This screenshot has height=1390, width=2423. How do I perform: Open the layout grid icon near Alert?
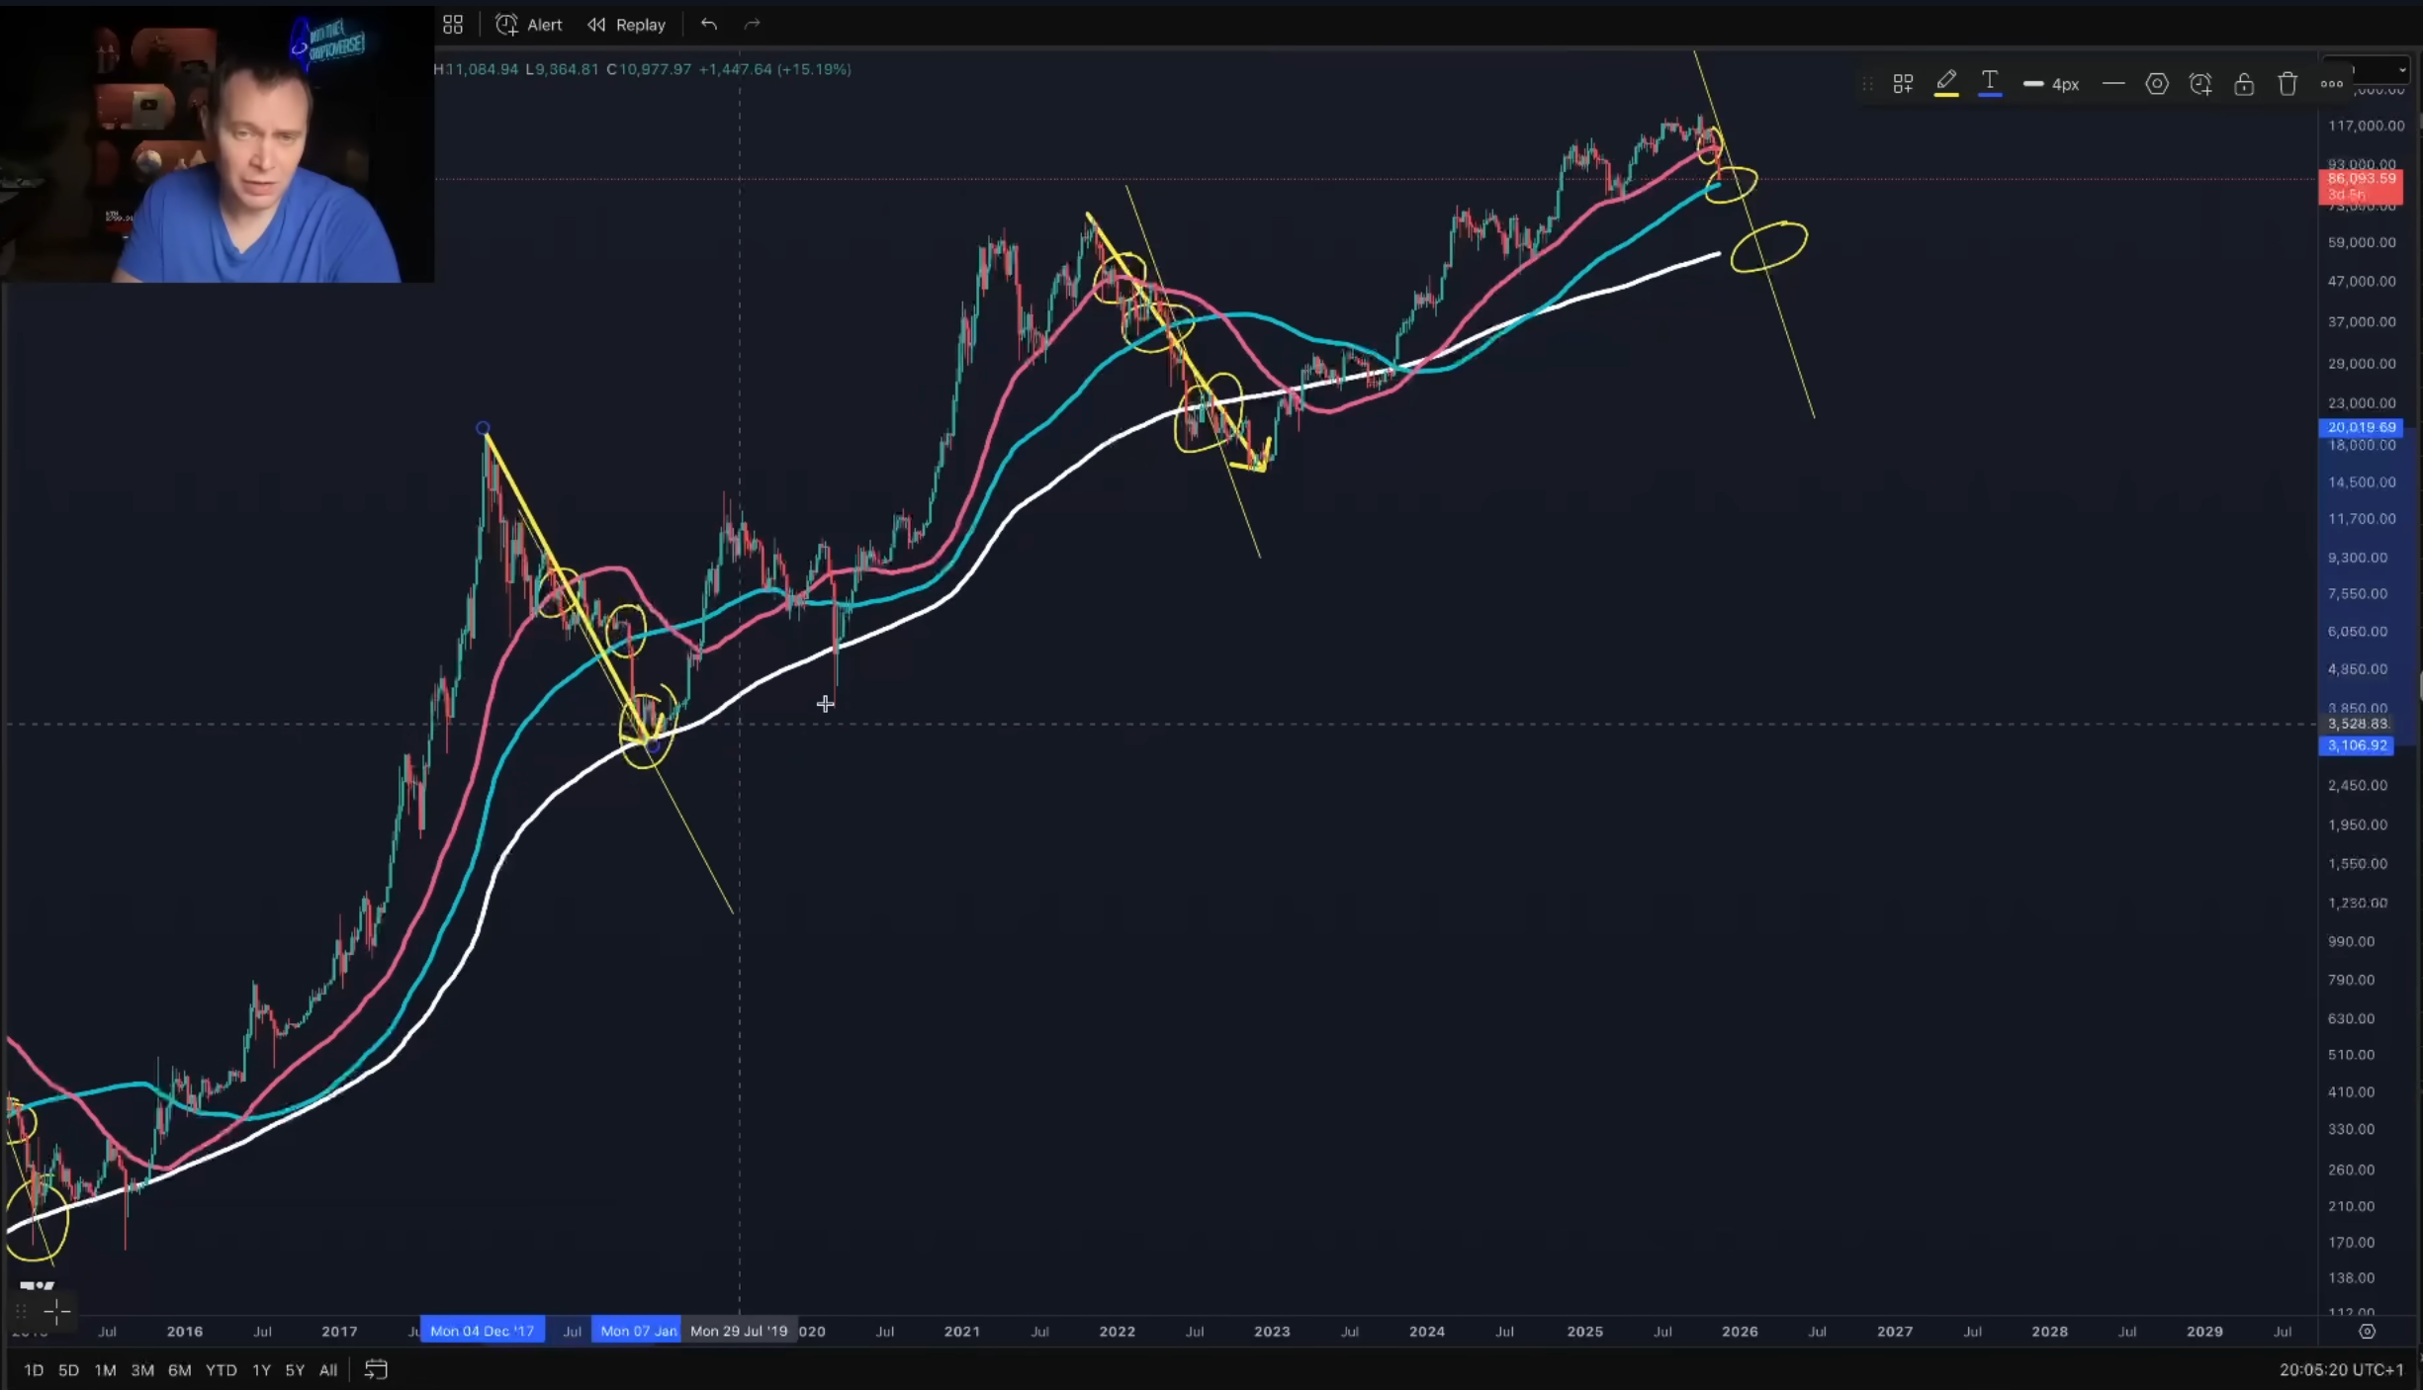click(453, 25)
